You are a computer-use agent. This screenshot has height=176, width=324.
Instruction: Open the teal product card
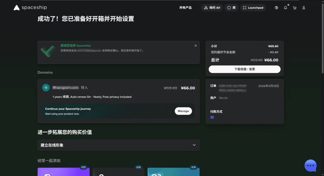point(173,172)
